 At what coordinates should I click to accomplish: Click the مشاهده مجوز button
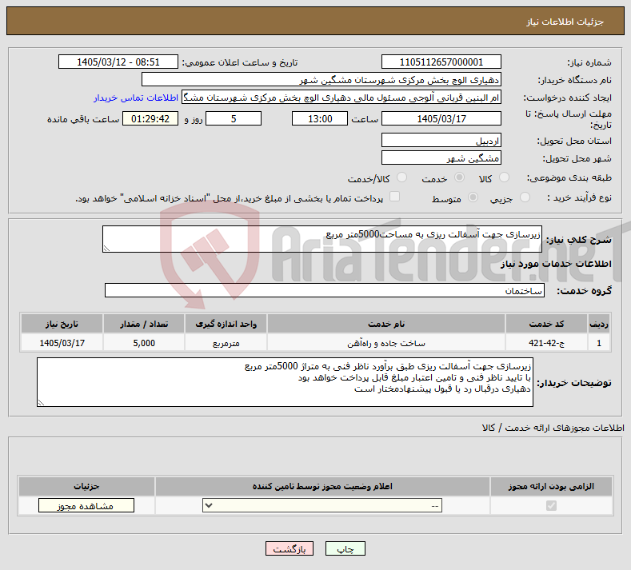86,505
